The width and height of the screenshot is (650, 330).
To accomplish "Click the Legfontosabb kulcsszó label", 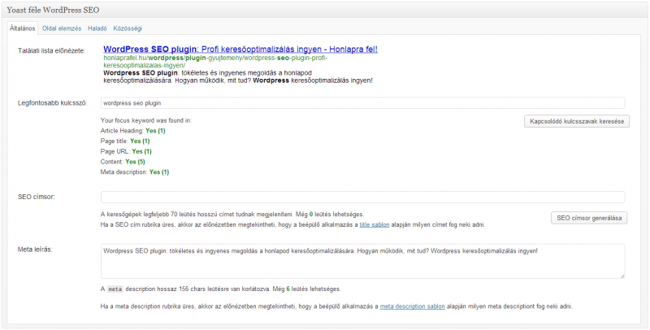I will [x=52, y=103].
